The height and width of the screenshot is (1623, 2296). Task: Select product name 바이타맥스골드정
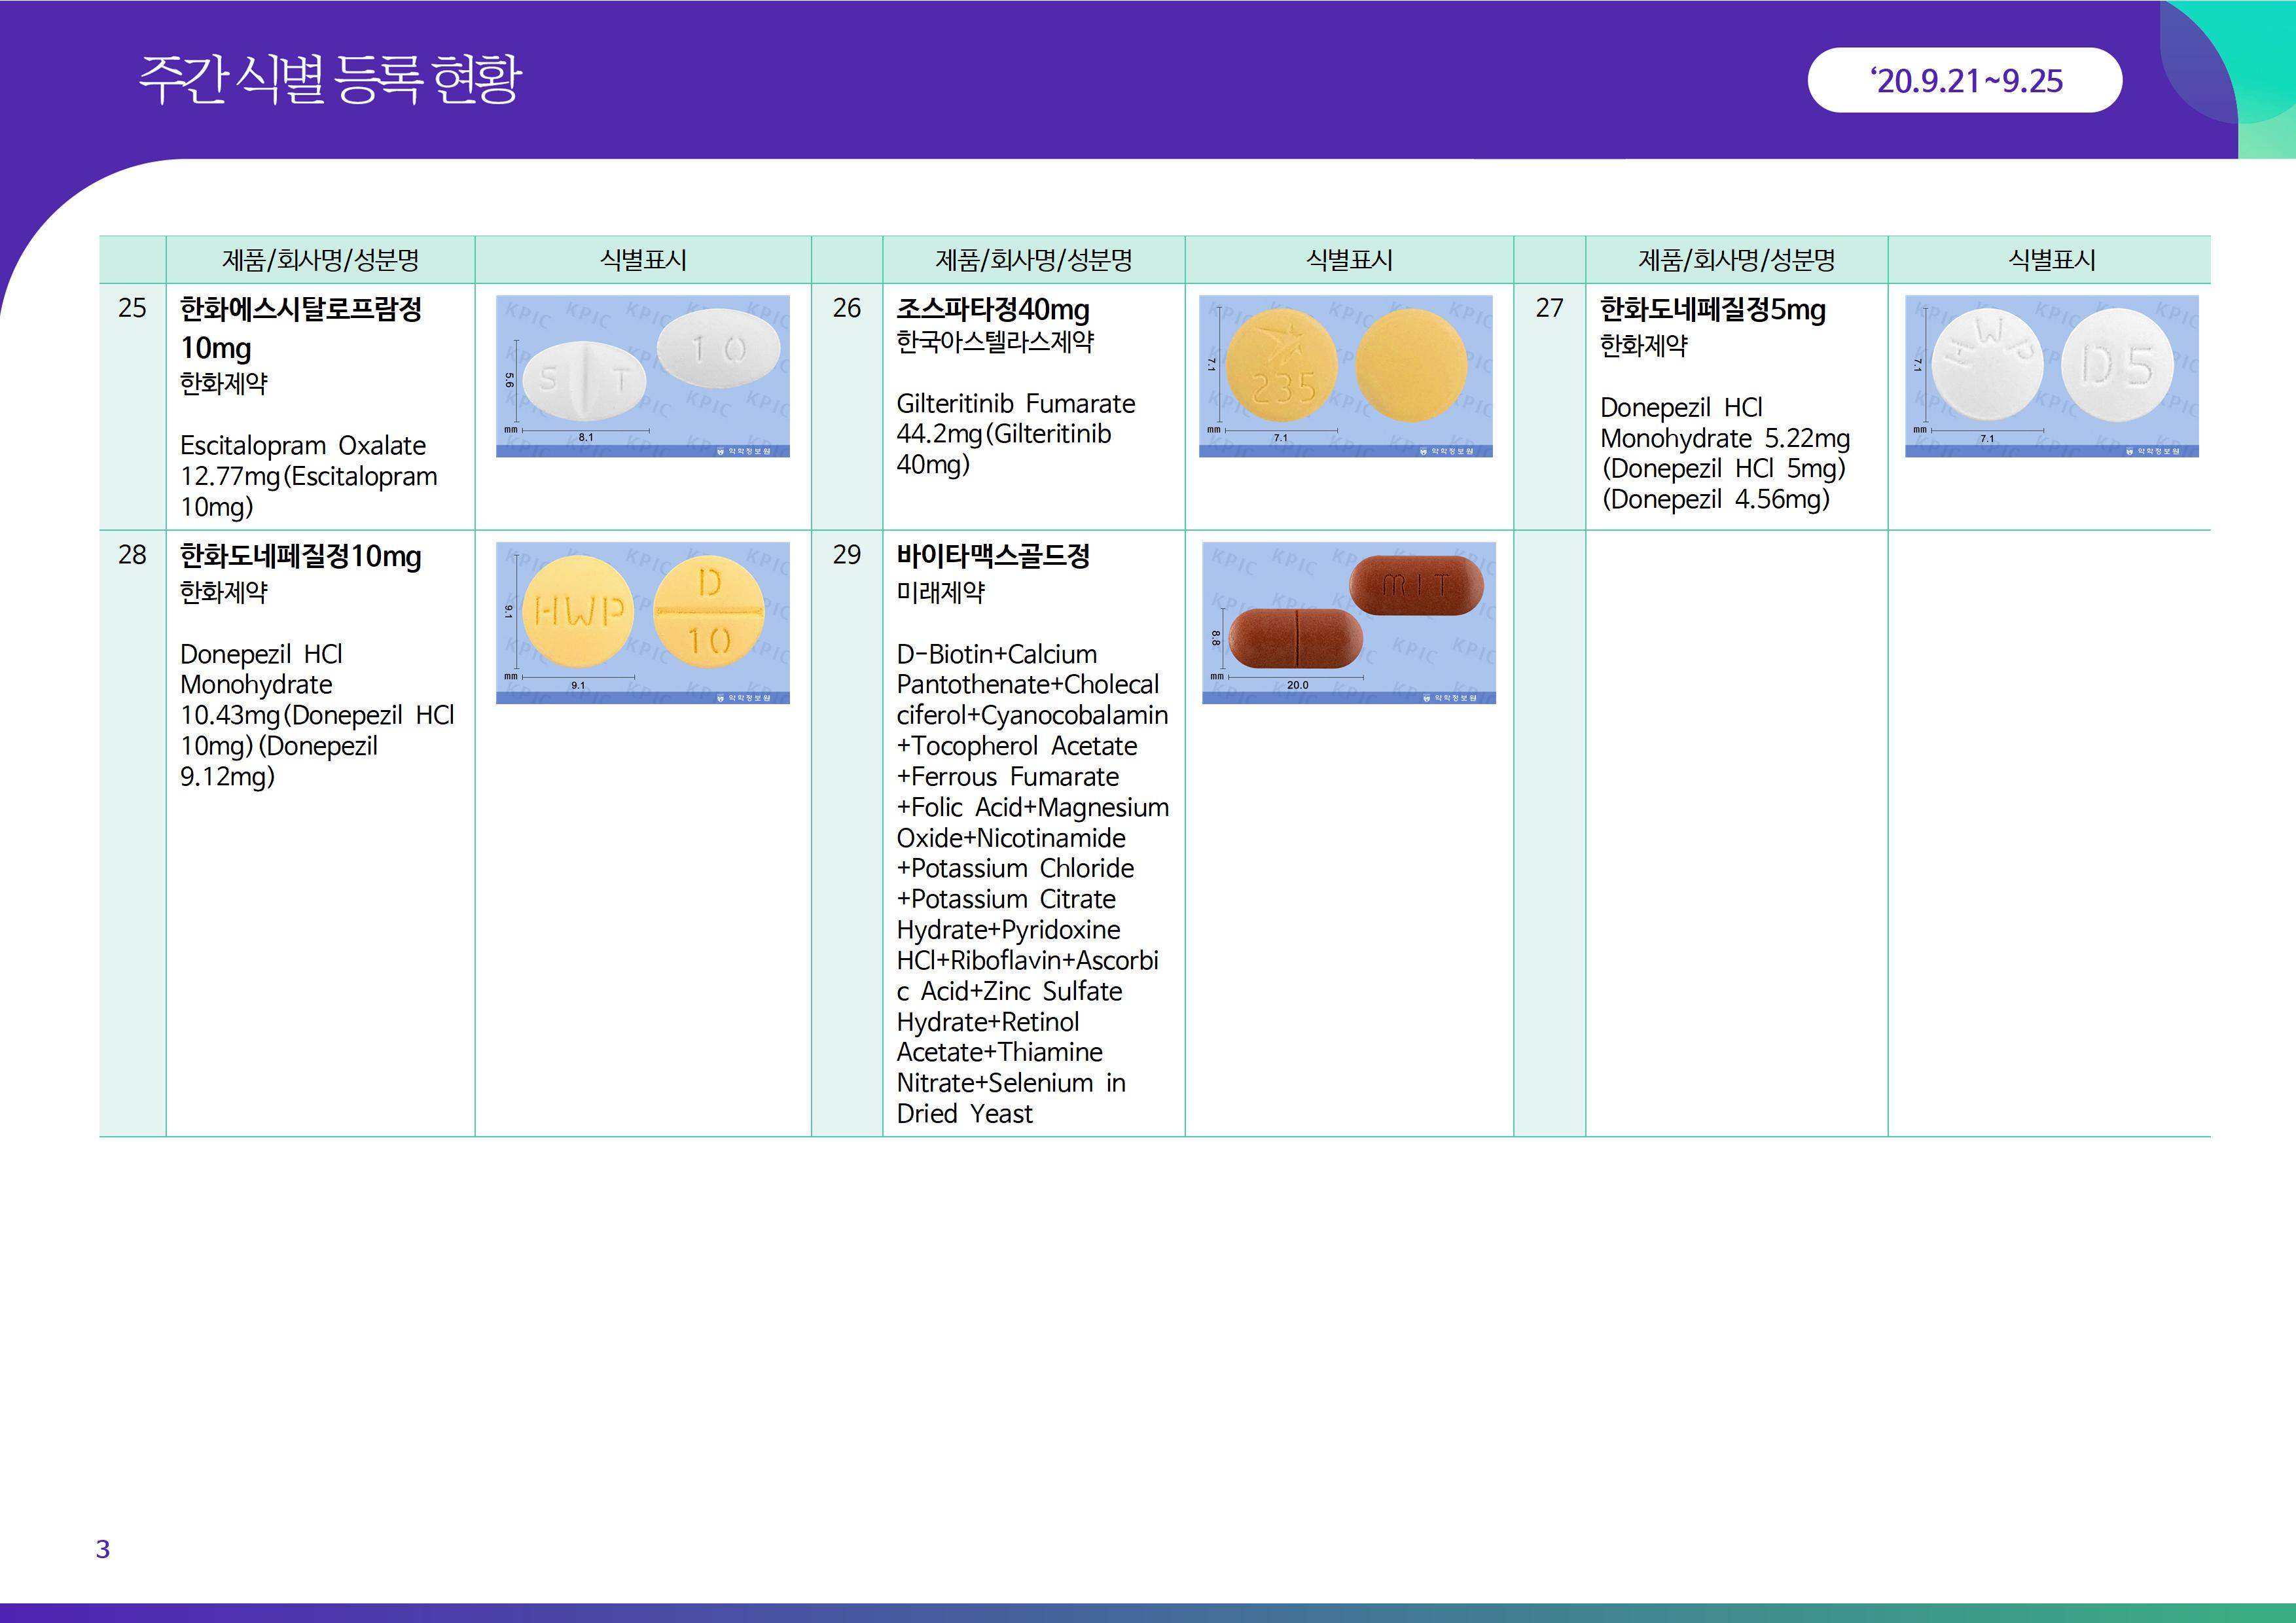coord(992,556)
